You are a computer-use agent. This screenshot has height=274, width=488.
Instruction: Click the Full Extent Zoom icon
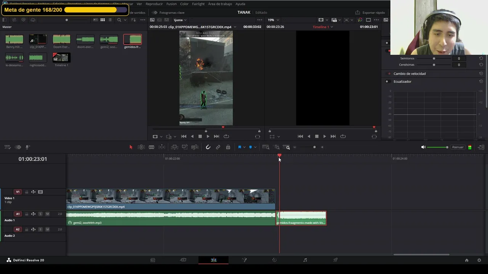pyautogui.click(x=266, y=147)
